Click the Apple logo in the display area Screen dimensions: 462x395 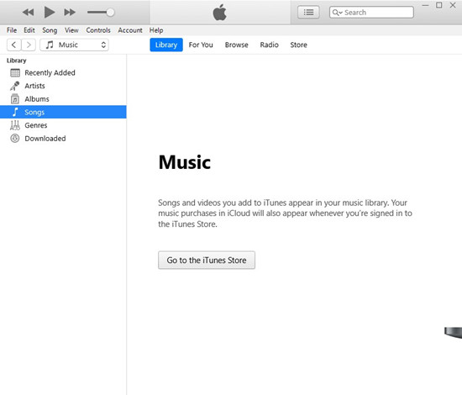(220, 13)
